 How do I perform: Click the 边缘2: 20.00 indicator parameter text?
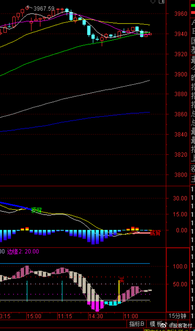[23, 251]
